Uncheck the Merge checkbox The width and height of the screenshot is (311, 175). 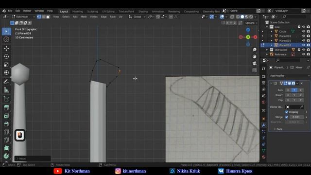[286, 117]
